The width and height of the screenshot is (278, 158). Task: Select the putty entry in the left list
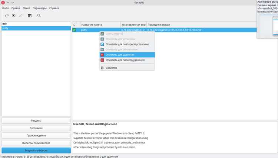36,28
